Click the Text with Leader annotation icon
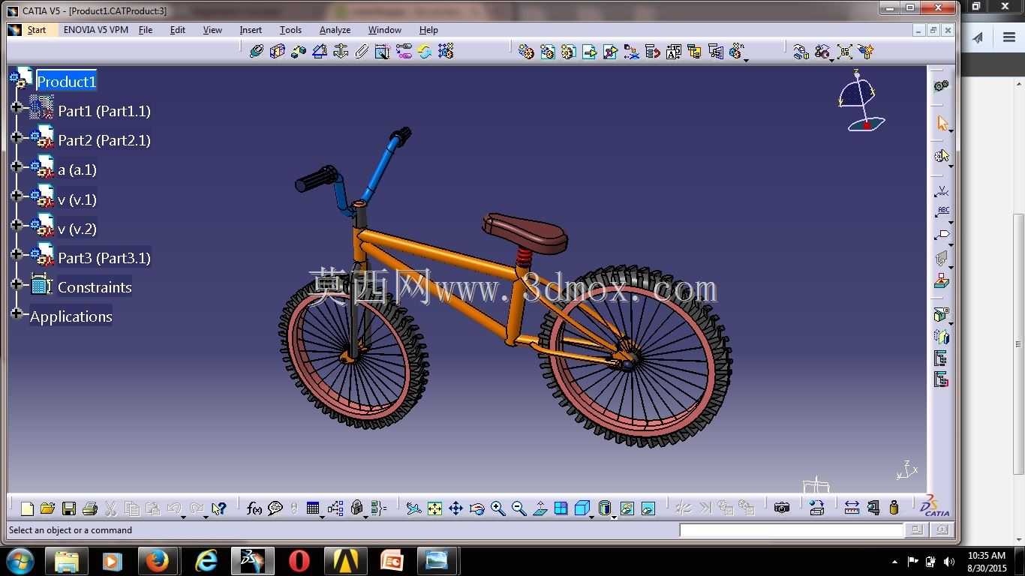 942,212
